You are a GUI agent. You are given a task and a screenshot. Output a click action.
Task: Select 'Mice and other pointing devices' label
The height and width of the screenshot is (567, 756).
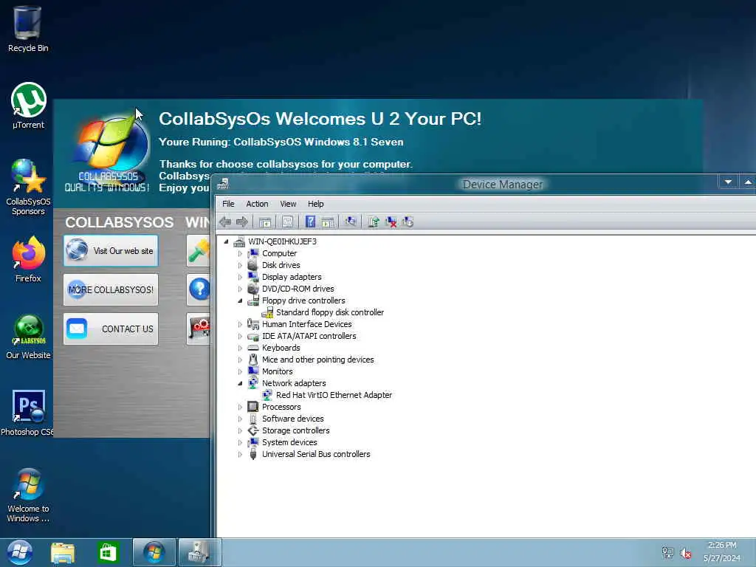(x=317, y=360)
